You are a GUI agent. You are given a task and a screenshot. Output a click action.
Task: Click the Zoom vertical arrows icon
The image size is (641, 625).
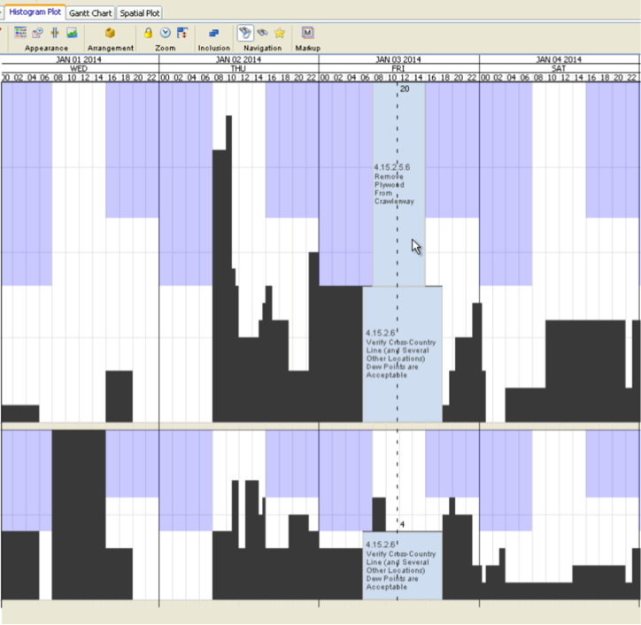[182, 33]
